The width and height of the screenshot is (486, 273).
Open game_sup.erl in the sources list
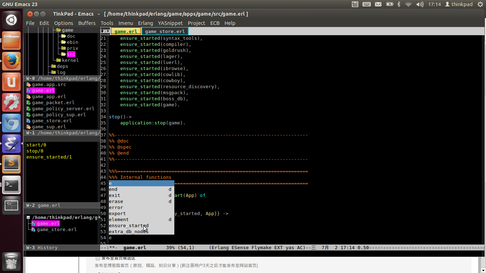49,127
